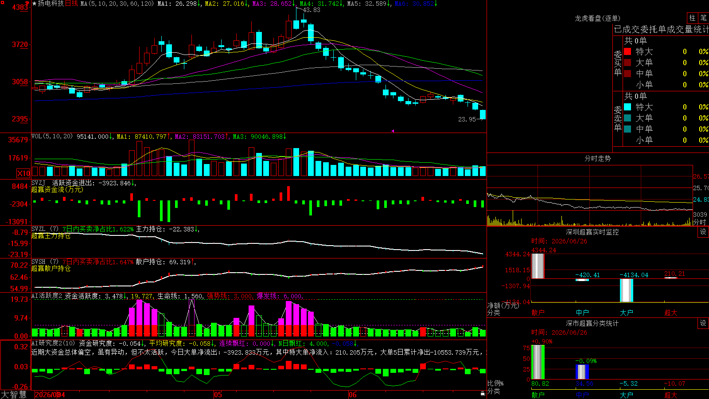This screenshot has height=399, width=709.
Task: Click the SVSH (7) indicator name
Action: (x=45, y=262)
